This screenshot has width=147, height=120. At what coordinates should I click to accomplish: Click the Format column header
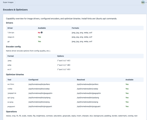pos(11,56)
